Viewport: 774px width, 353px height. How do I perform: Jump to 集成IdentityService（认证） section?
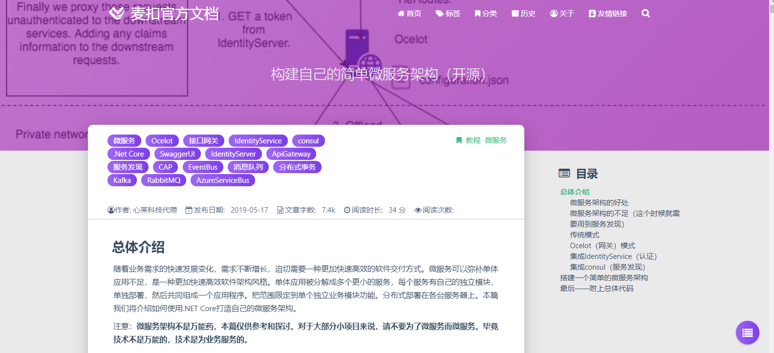pyautogui.click(x=613, y=256)
